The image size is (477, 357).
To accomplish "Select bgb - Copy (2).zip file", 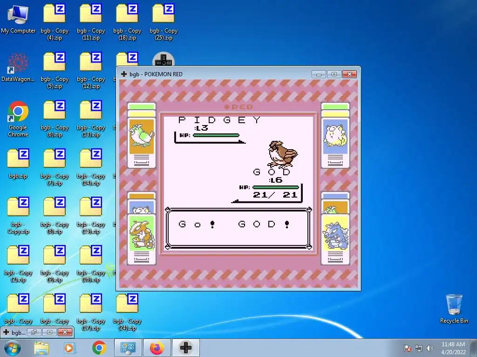I will tap(18, 264).
